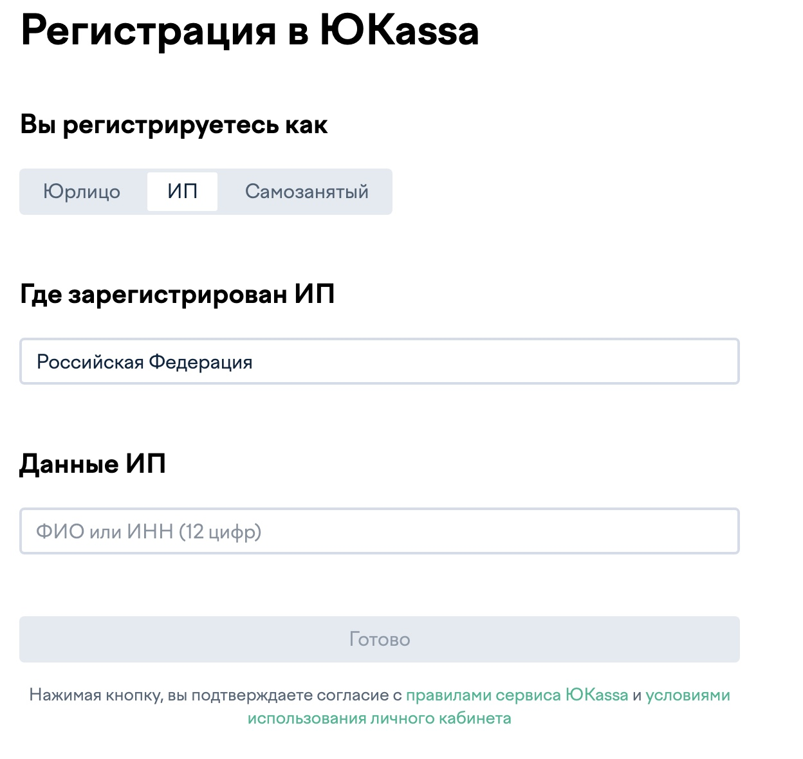This screenshot has height=759, width=803.
Task: Toggle the self-employed Самозанятый segment
Action: click(x=307, y=192)
